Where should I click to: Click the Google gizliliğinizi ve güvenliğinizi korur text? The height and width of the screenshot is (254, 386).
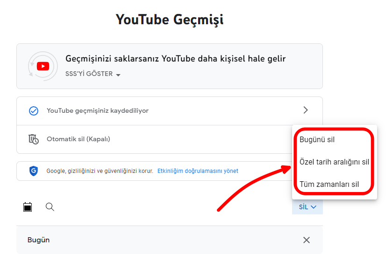(100, 171)
